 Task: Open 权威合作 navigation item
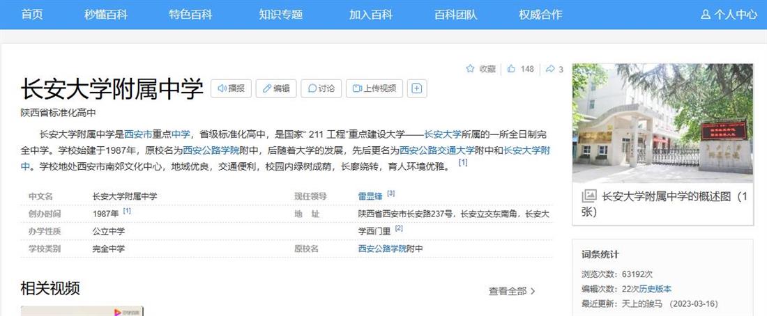tap(540, 15)
